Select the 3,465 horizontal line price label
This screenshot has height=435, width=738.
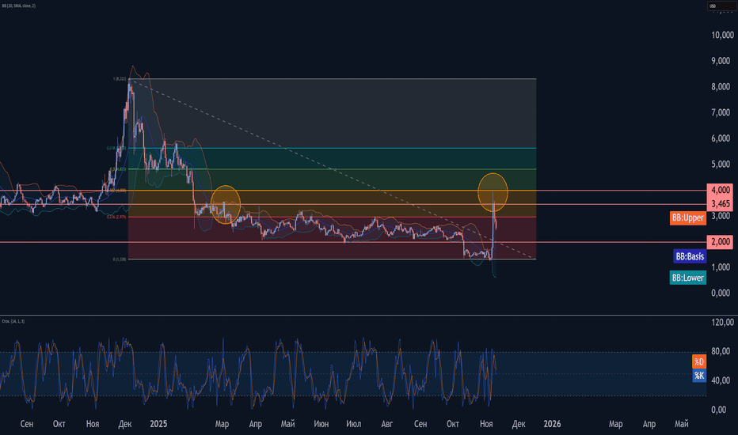(x=720, y=203)
